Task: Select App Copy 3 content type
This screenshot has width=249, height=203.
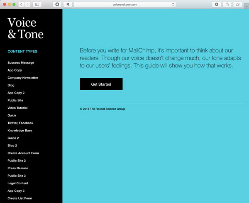Action: (x=16, y=191)
